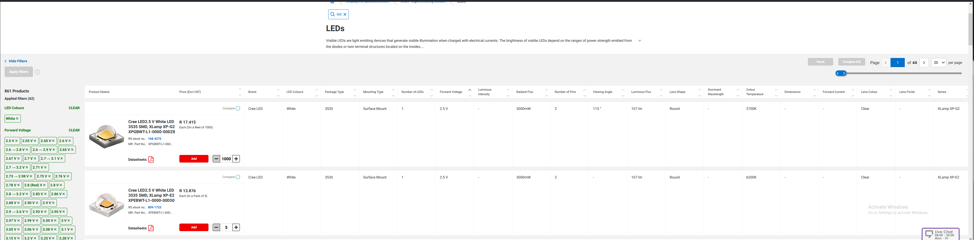The height and width of the screenshot is (240, 974).
Task: Open the Live Chat widget
Action: coord(940,234)
